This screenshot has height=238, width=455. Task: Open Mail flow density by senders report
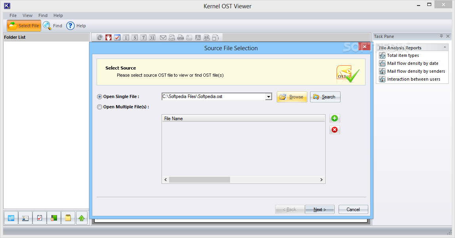416,71
